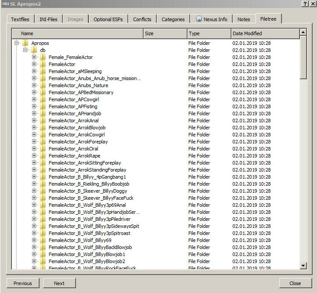Sort by Date Modified column header
This screenshot has width=317, height=293.
pos(265,33)
